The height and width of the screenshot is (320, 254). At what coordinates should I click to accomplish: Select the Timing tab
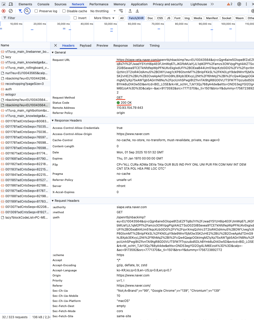[154, 45]
